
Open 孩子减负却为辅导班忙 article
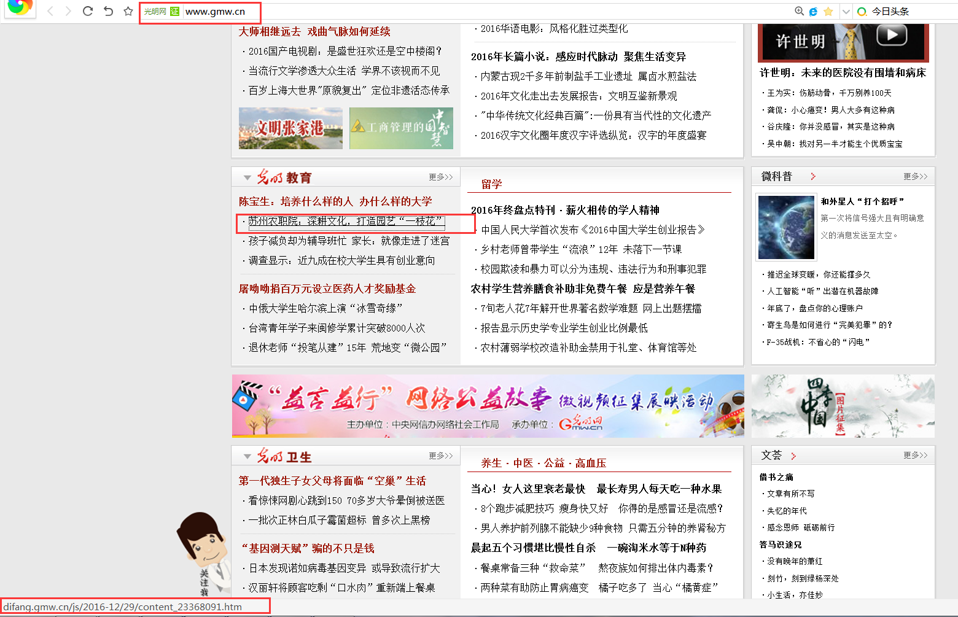[x=349, y=241]
